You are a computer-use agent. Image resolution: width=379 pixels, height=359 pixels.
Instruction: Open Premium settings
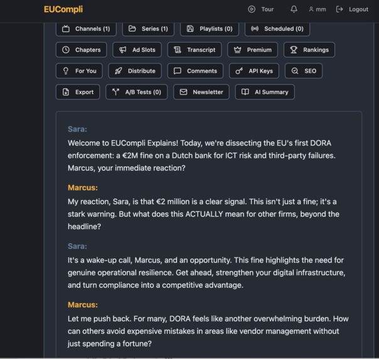click(x=252, y=49)
